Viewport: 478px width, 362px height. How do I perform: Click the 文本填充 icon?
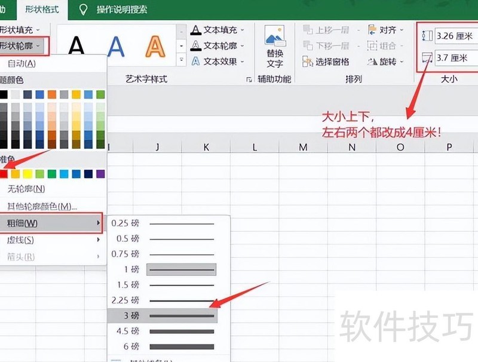196,30
